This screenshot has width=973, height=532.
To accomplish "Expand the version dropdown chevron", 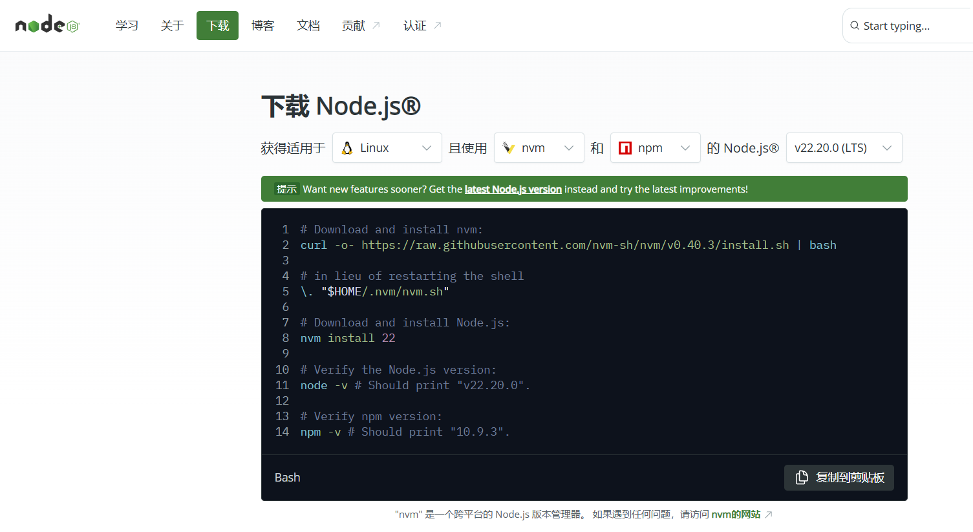I will click(887, 148).
